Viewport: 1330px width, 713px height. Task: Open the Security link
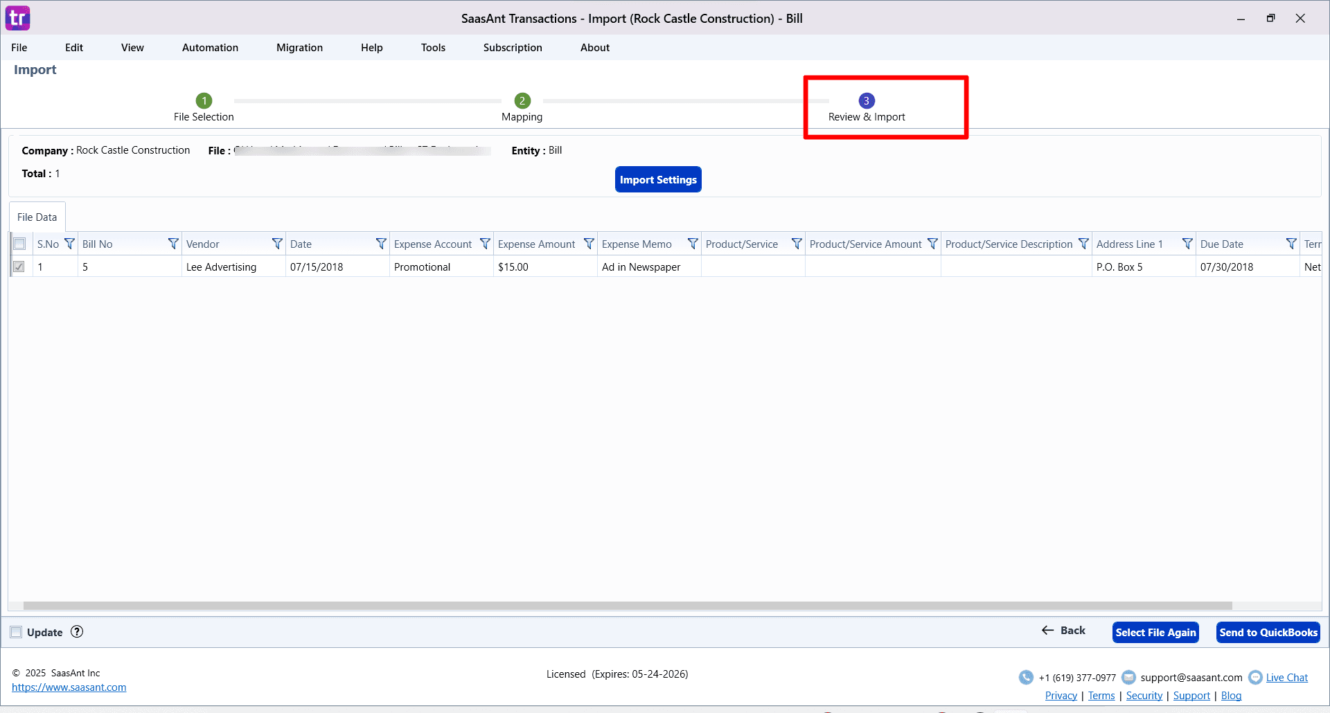(x=1144, y=696)
